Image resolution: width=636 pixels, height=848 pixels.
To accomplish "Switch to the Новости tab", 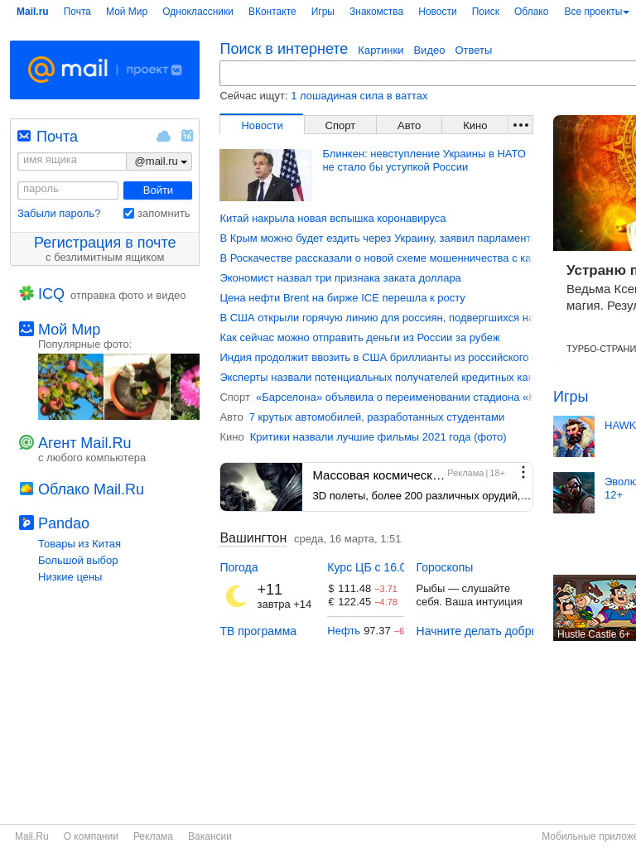I will tap(262, 125).
